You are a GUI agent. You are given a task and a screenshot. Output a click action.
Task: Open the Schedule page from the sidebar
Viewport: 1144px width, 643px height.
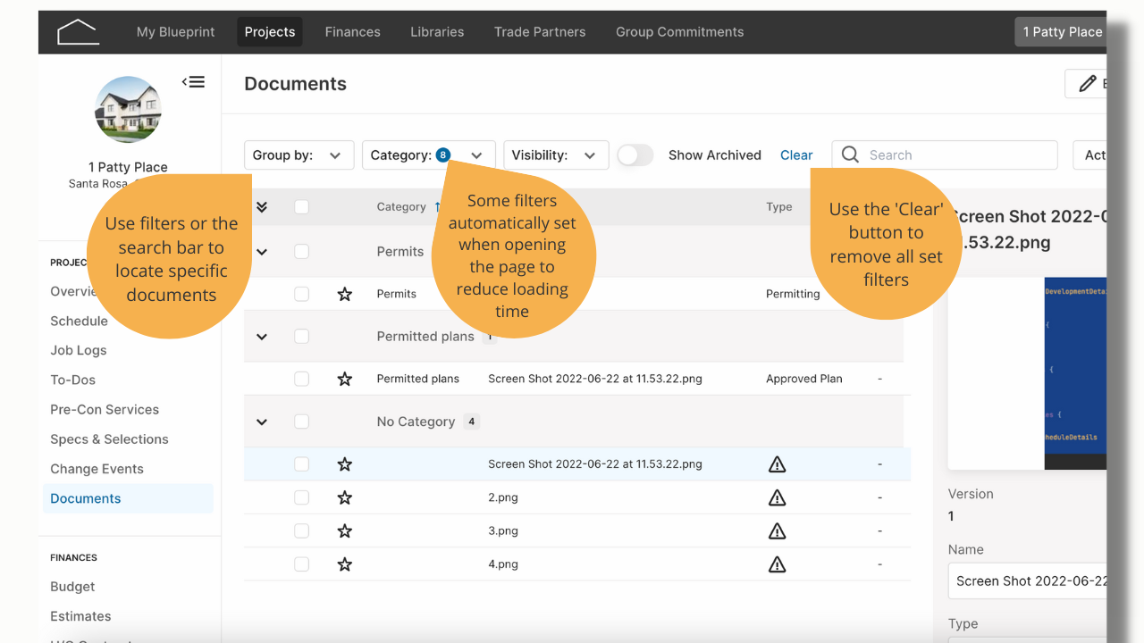[x=79, y=321]
